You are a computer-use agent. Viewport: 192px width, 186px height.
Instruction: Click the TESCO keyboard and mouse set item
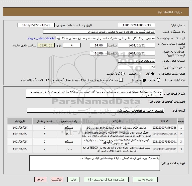pos(117,149)
